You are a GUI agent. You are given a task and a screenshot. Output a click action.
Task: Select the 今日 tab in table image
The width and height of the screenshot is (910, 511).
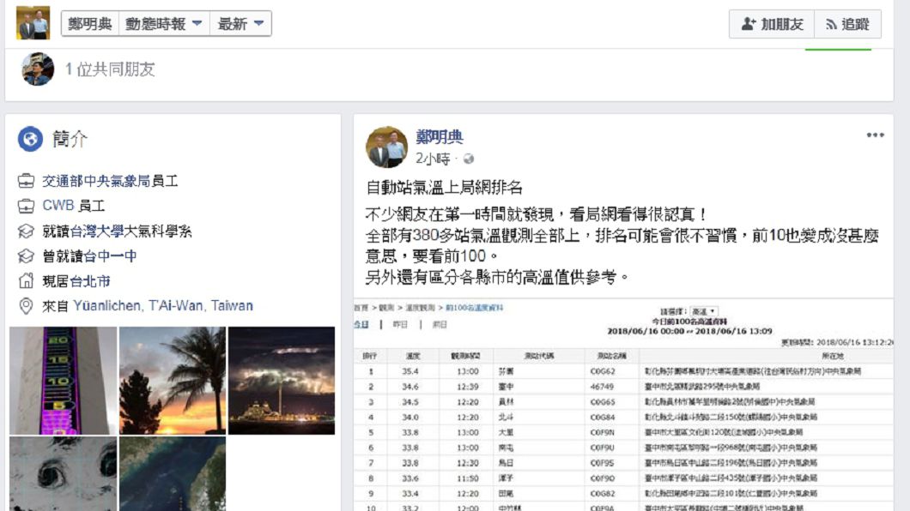coord(361,324)
